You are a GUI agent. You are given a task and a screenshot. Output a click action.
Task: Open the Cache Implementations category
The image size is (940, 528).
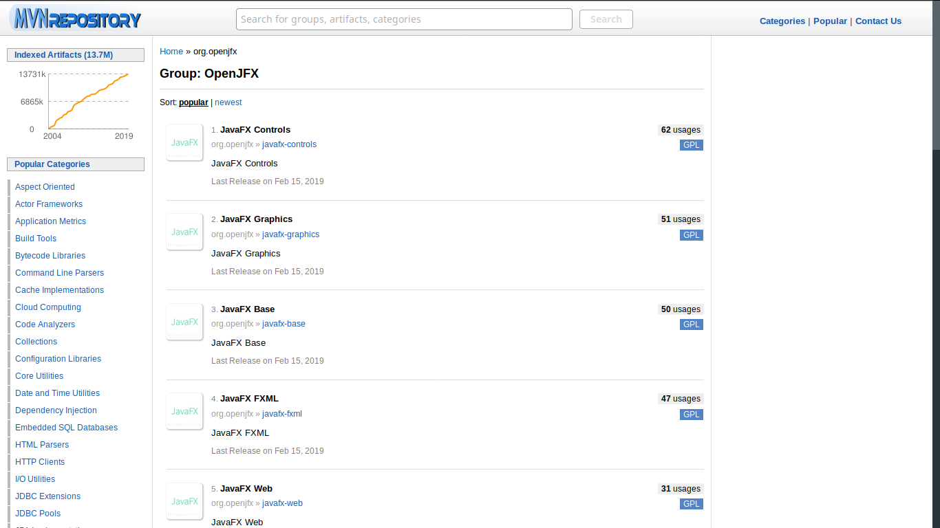pyautogui.click(x=59, y=290)
